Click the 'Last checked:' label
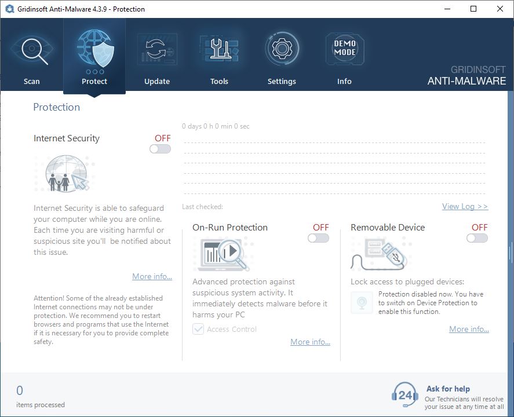This screenshot has width=514, height=417. tap(202, 207)
